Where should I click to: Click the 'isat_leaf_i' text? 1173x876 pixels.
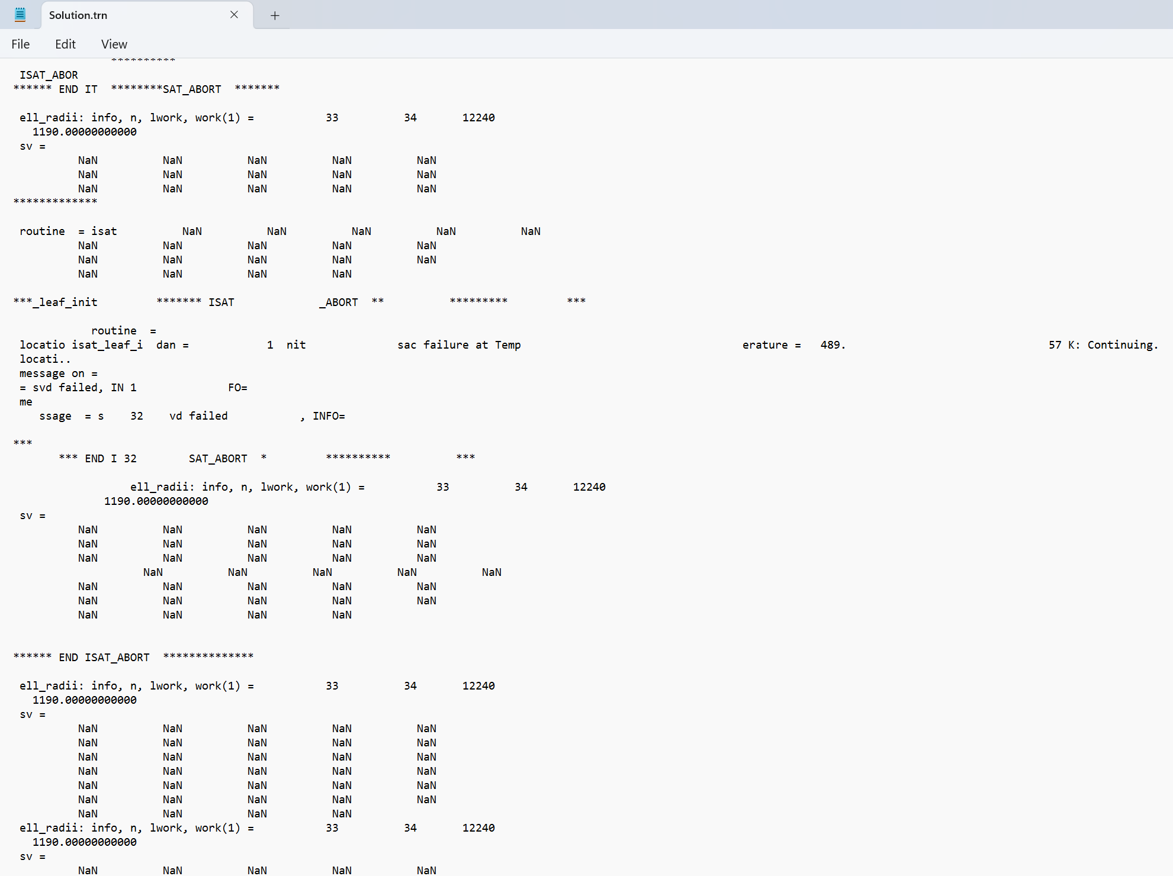click(107, 345)
